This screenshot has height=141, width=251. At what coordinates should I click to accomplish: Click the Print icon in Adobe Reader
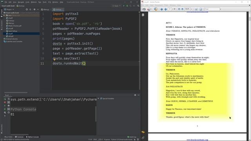click(x=144, y=9)
